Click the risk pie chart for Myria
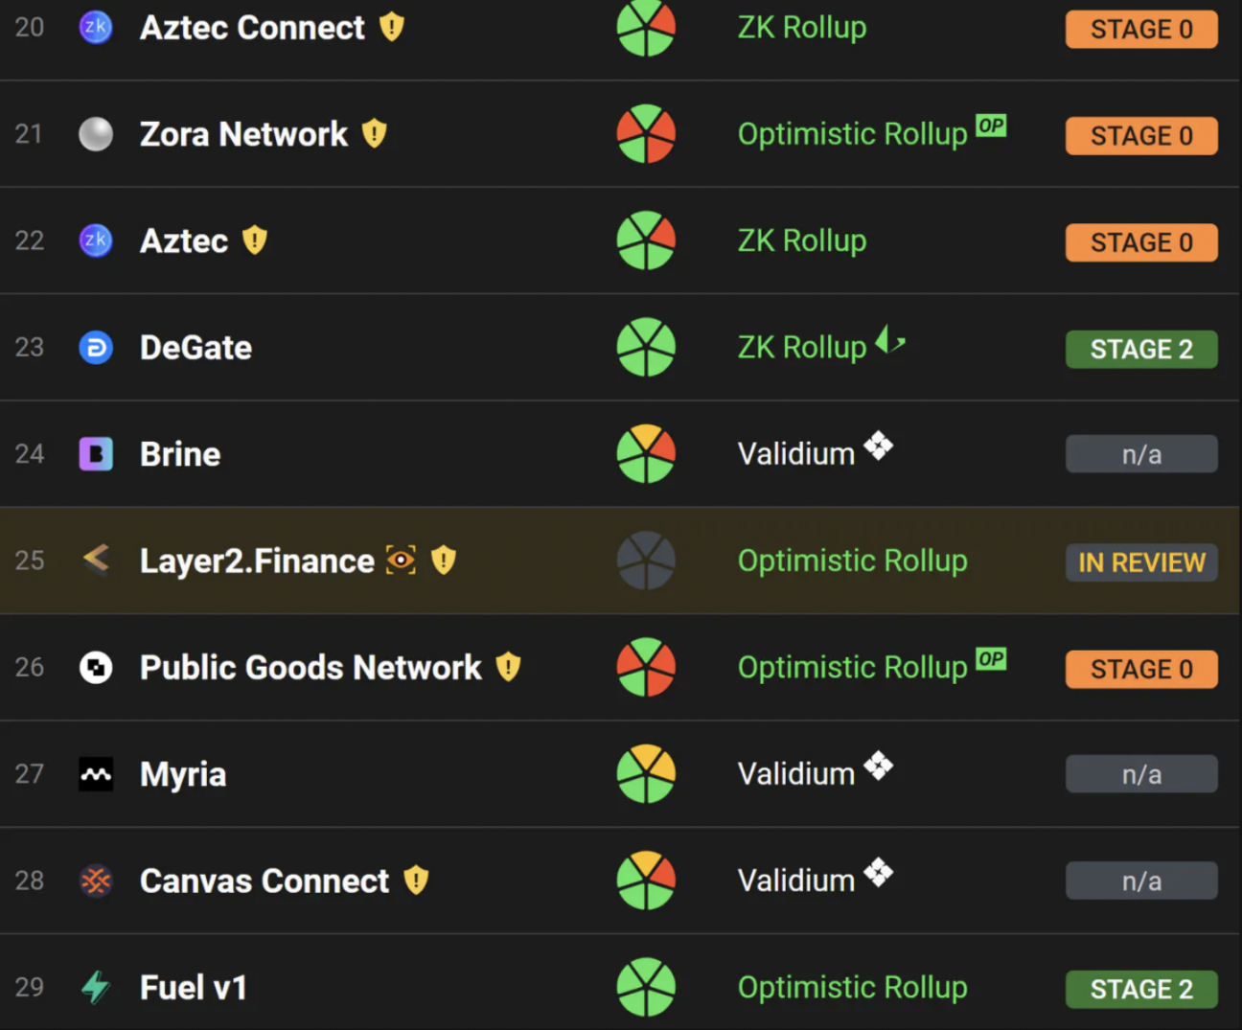This screenshot has width=1242, height=1030. (646, 774)
